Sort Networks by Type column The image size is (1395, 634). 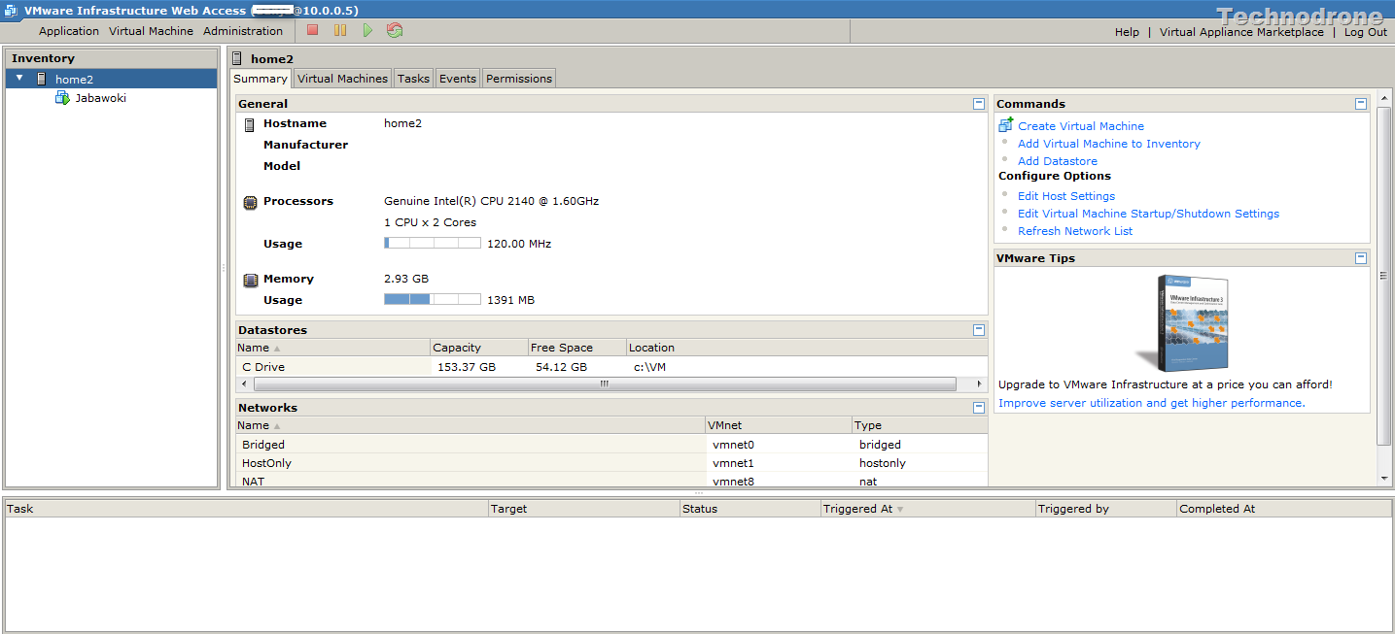coord(920,425)
